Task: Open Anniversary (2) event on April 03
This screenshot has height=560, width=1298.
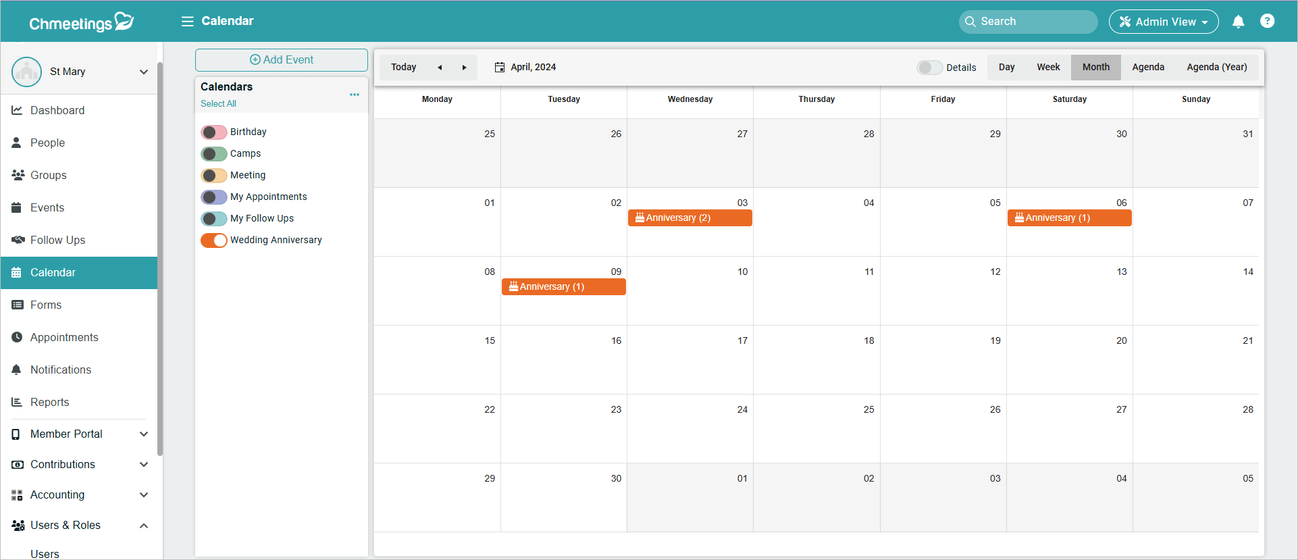Action: tap(690, 218)
